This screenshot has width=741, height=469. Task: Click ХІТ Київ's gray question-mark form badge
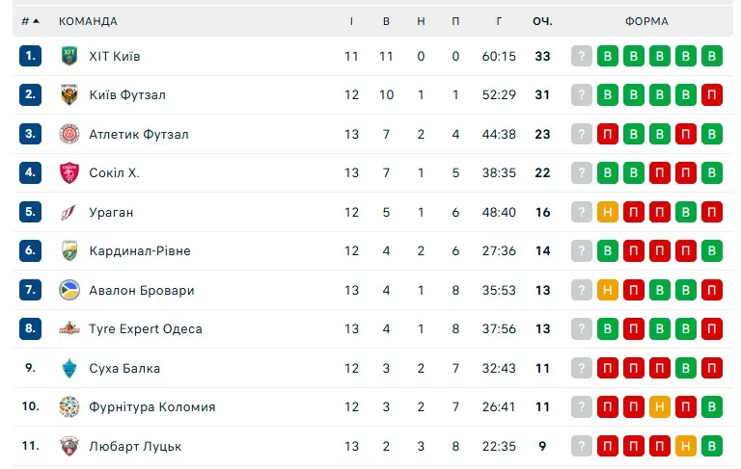[581, 56]
